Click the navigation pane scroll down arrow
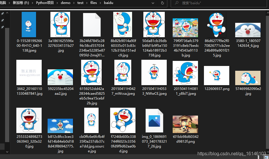The width and height of the screenshot is (269, 159). (x=7, y=152)
